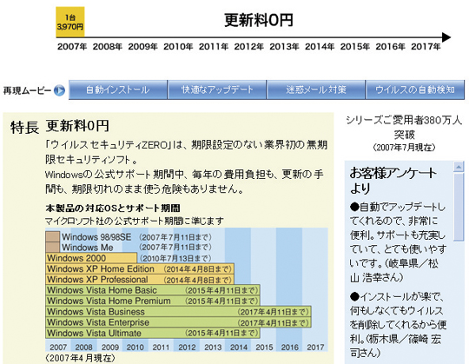
Task: Click the yellow 1台 3,970円 price box
Action: pyautogui.click(x=70, y=22)
